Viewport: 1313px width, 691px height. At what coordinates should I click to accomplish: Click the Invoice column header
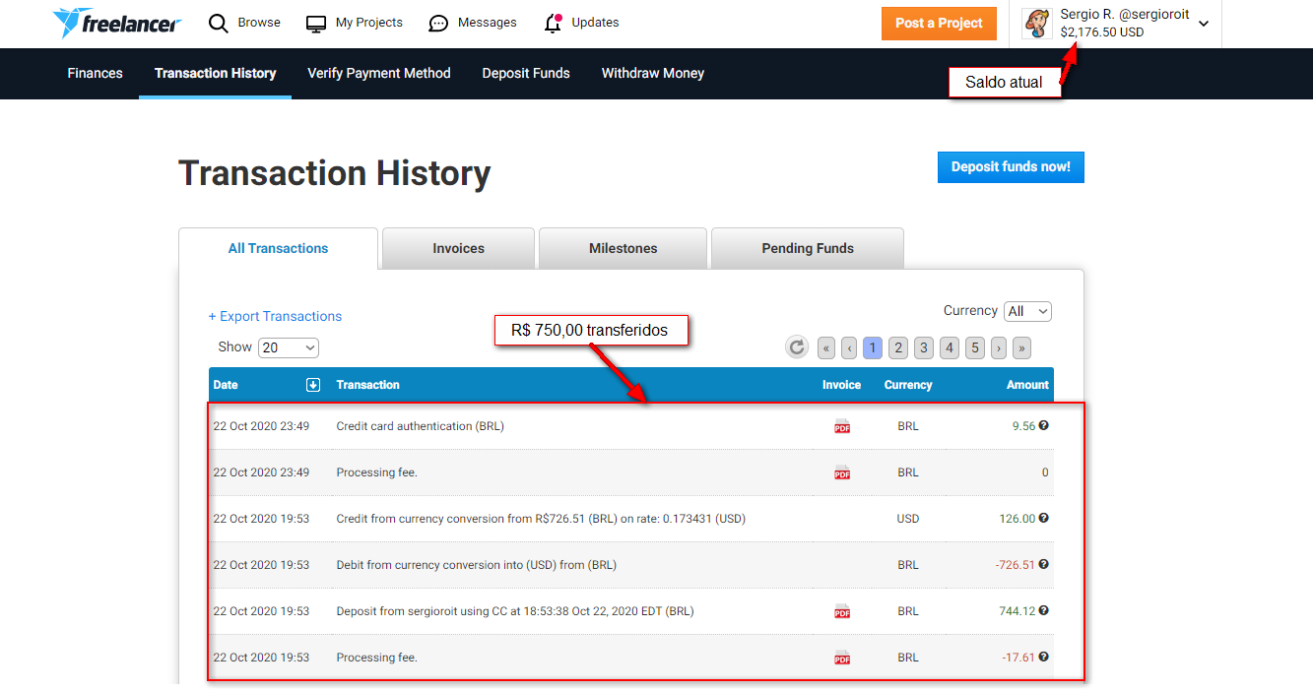[x=841, y=385]
